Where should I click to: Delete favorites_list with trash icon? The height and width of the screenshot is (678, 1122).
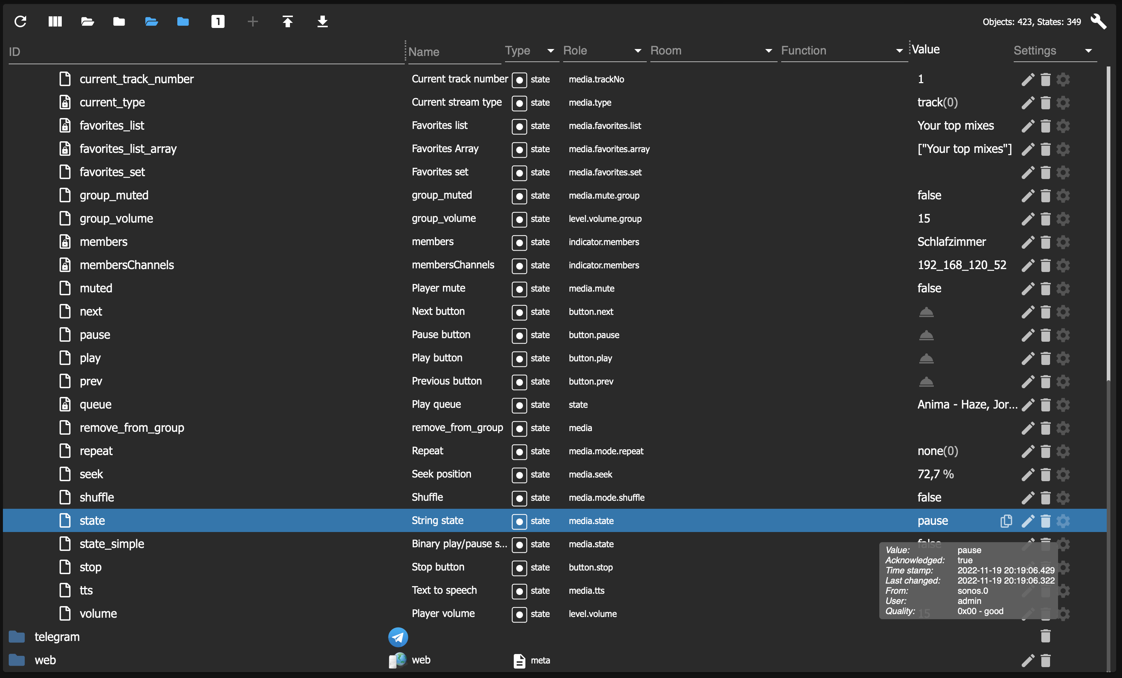coord(1045,126)
